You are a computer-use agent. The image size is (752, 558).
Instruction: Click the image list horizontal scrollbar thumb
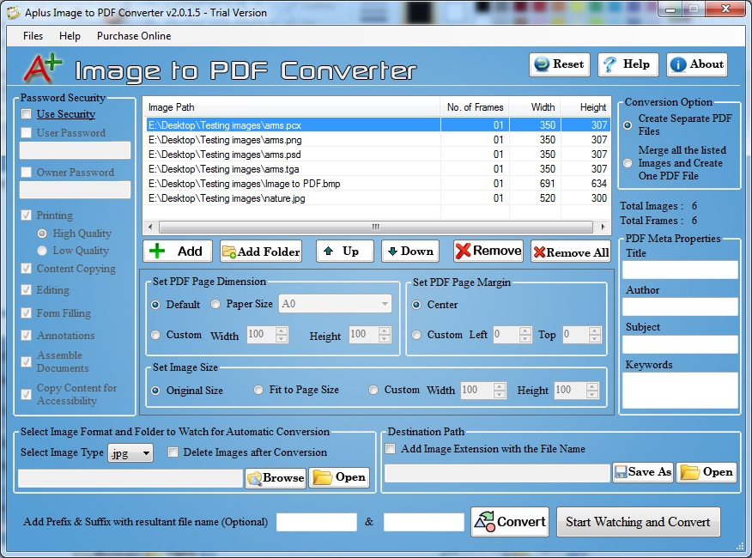(x=375, y=227)
